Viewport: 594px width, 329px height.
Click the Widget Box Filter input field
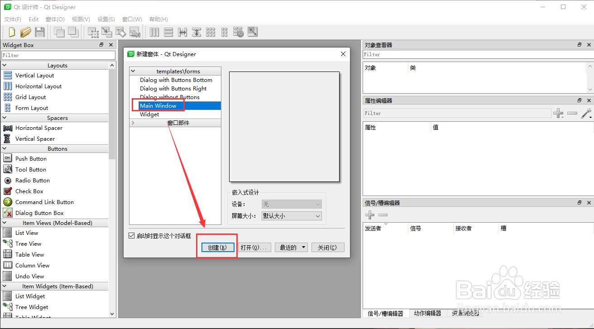[x=58, y=55]
